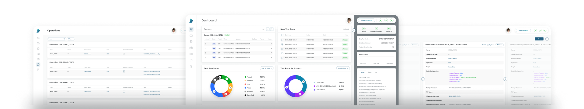The height and width of the screenshot is (109, 584).
Task: Open the user avatar in the Dashboard header
Action: (349, 20)
